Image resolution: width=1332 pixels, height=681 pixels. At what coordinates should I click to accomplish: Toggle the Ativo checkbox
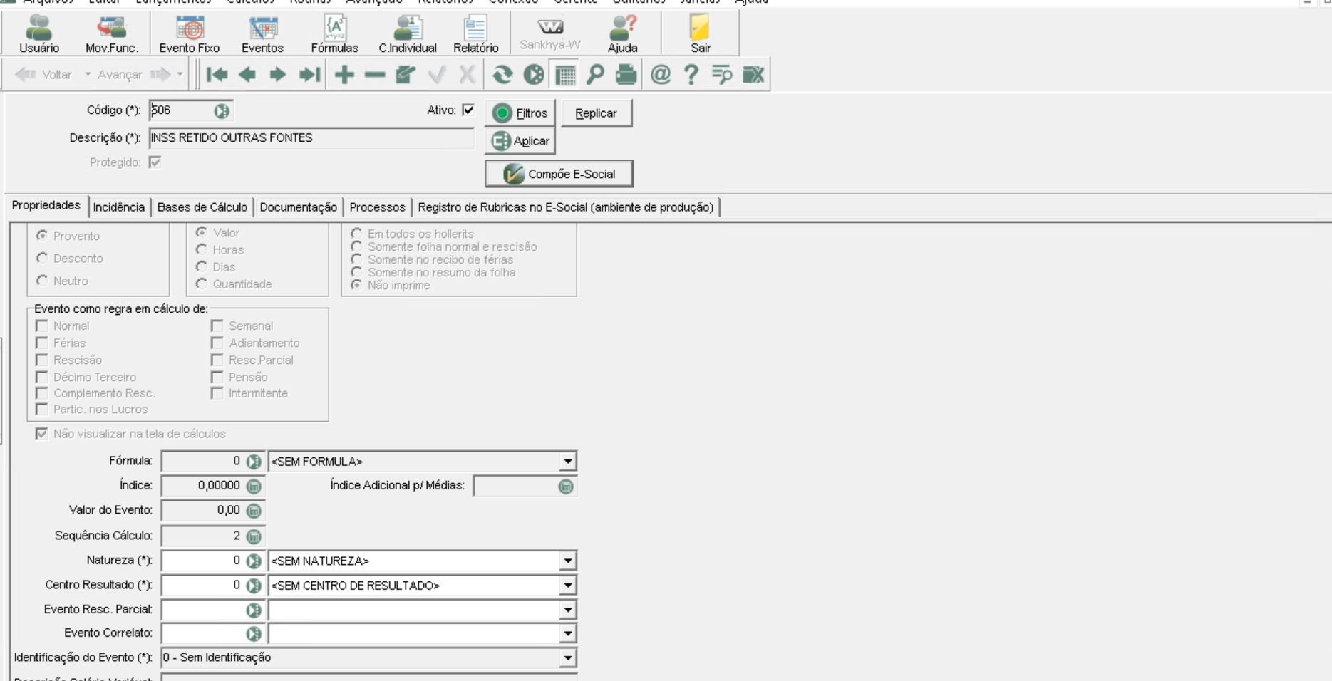coord(468,110)
